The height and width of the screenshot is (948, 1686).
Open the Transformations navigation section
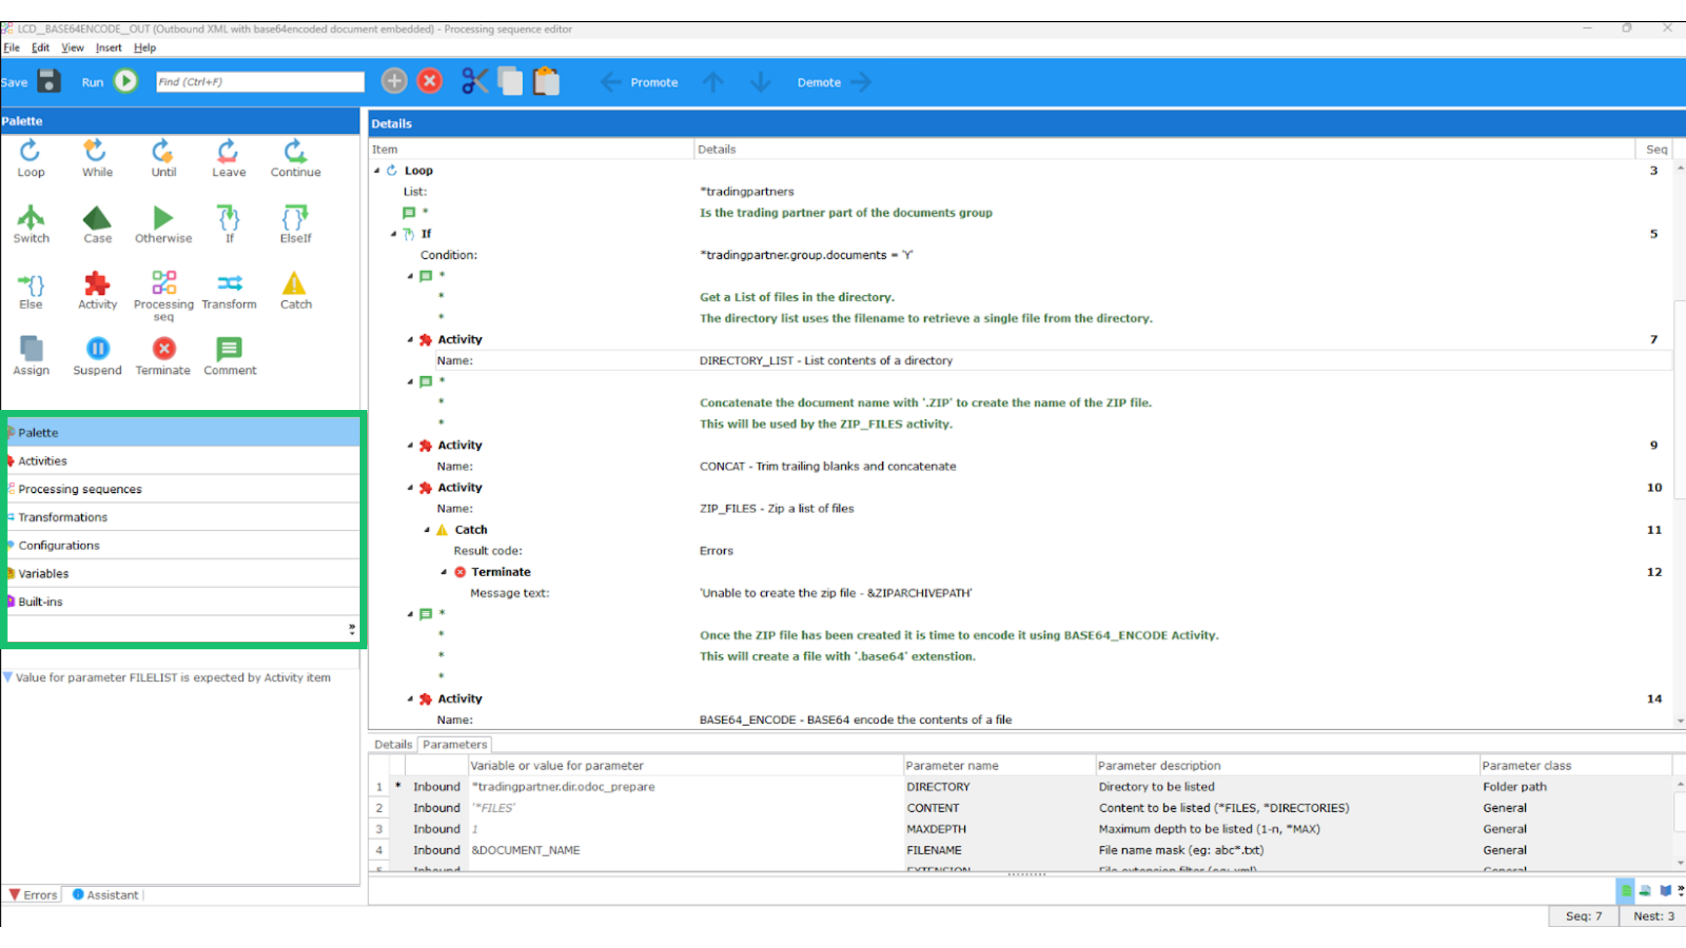click(183, 517)
